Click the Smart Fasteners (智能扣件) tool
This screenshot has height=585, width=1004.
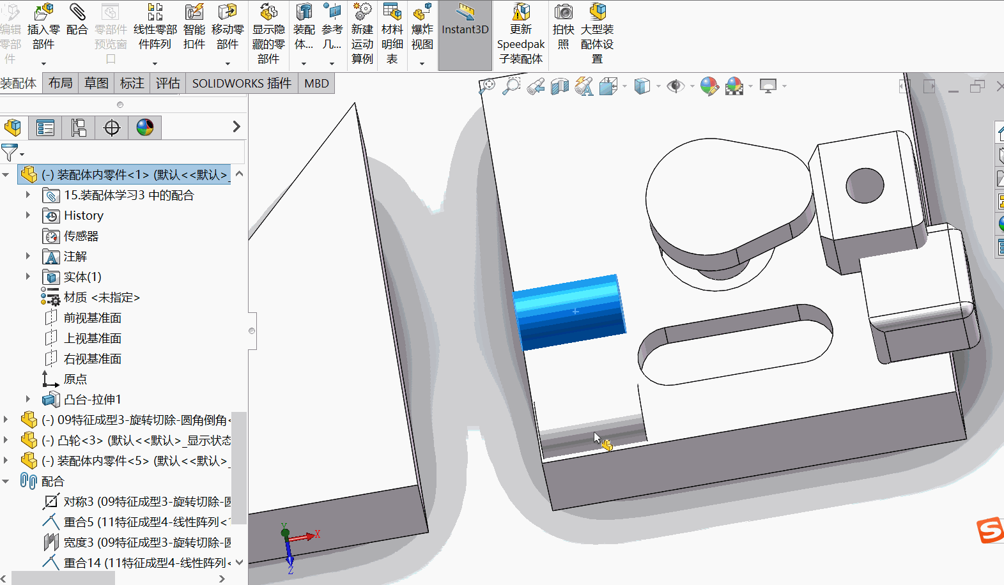(x=194, y=27)
